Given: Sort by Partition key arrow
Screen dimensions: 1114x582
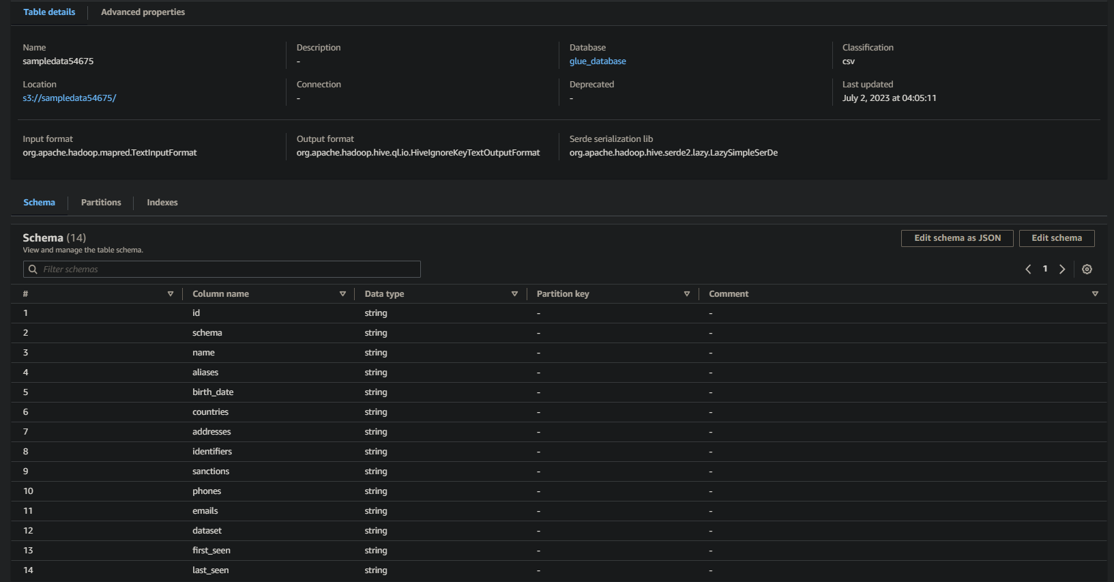Looking at the screenshot, I should [x=687, y=294].
